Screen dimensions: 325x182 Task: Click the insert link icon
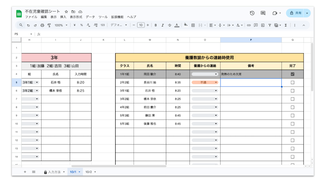(x=249, y=25)
